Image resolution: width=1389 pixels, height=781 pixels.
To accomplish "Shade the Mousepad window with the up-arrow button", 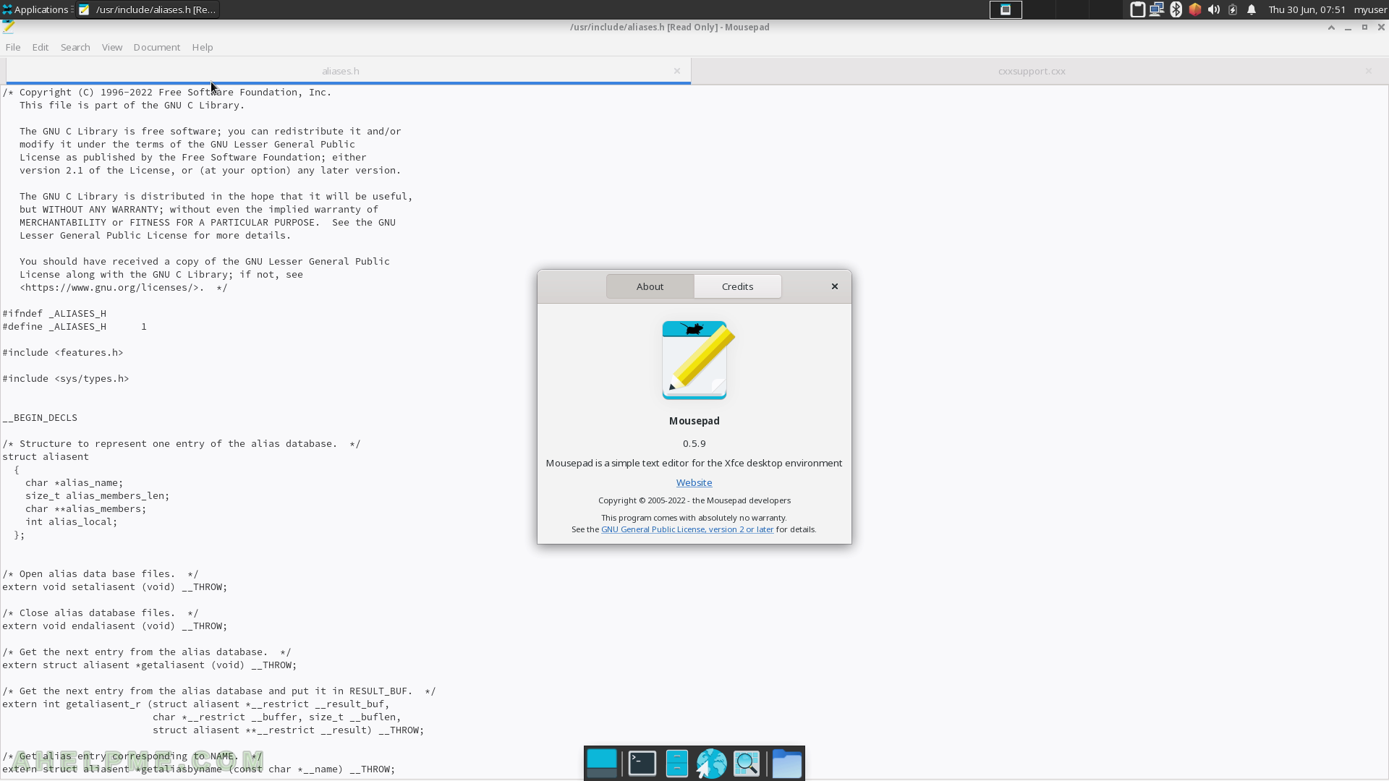I will point(1331,27).
